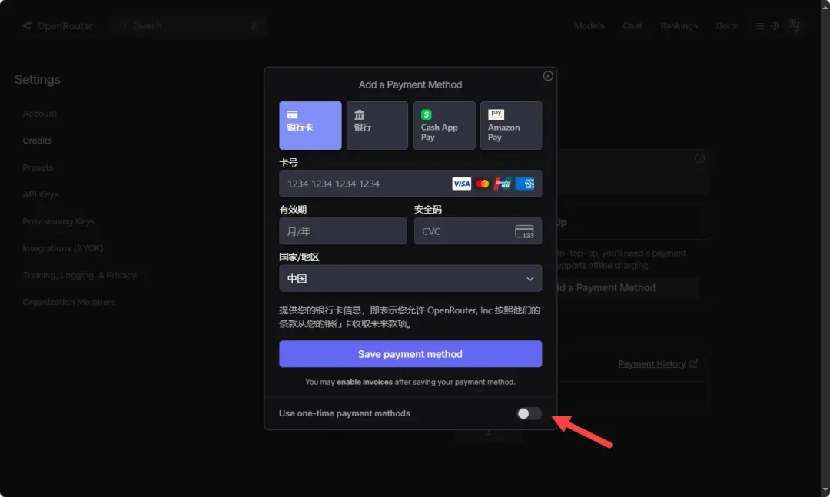
Task: Click the UnionPay card logo
Action: (503, 184)
